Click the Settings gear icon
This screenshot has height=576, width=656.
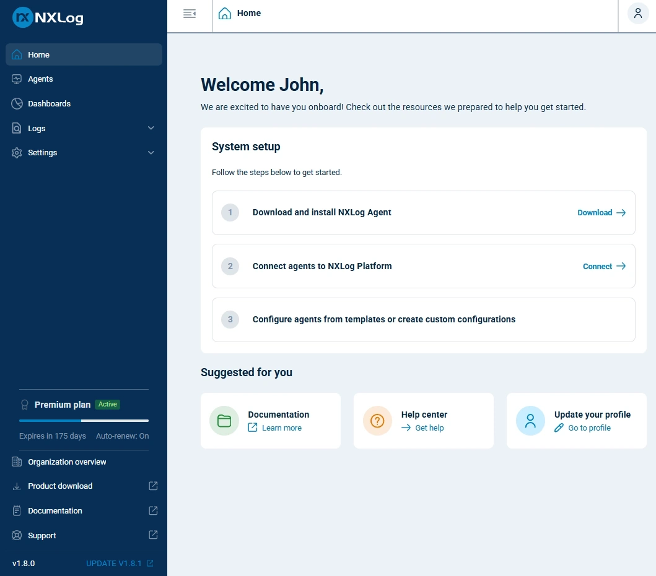click(16, 152)
